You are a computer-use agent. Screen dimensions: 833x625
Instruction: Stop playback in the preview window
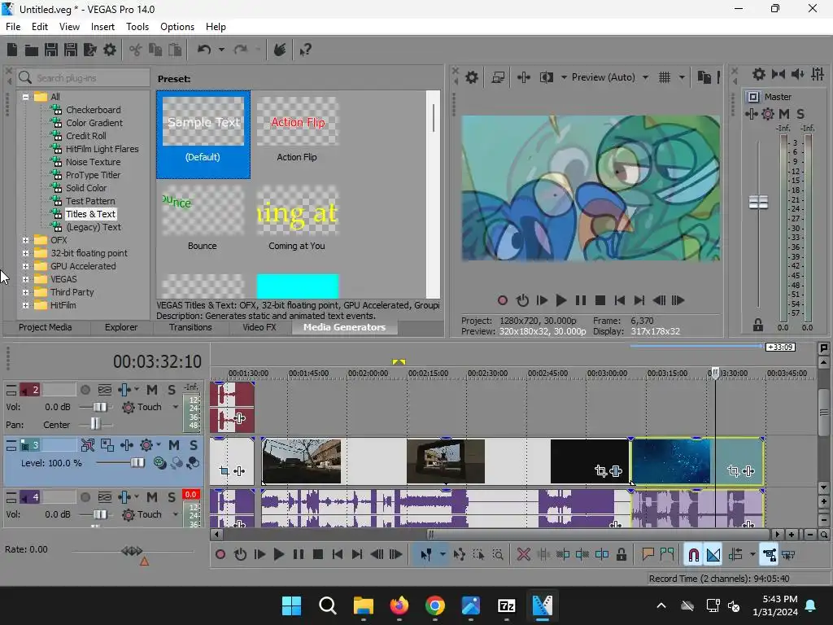pyautogui.click(x=600, y=301)
